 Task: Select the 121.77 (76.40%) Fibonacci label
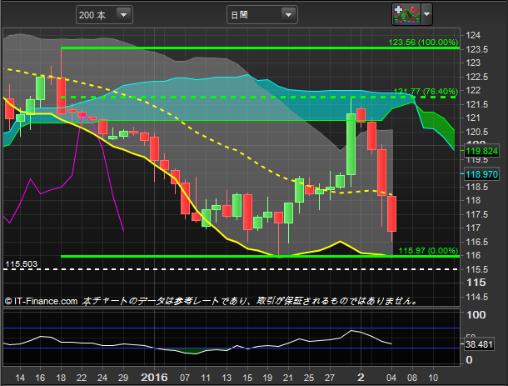coord(426,91)
